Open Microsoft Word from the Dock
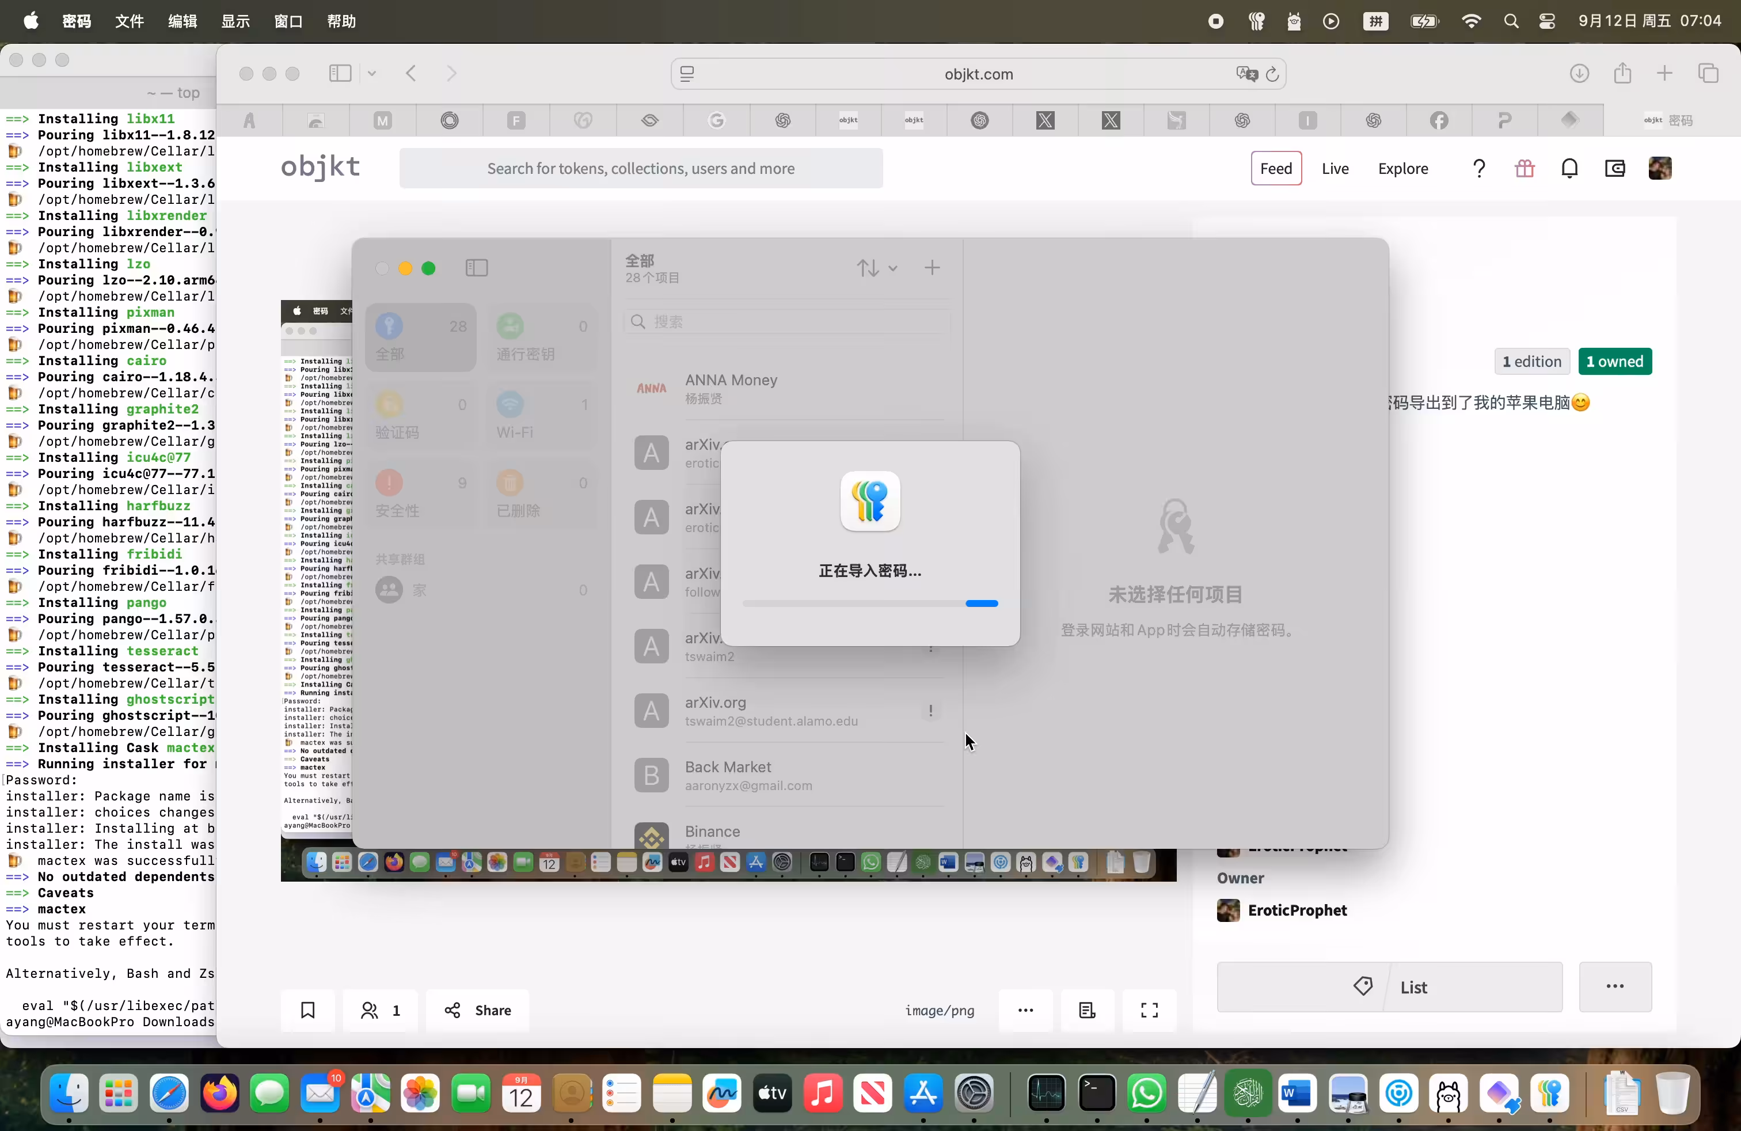This screenshot has width=1741, height=1131. [1298, 1094]
